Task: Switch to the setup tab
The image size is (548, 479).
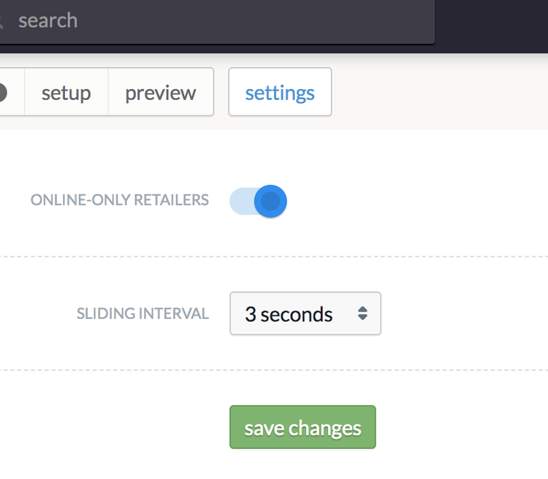Action: click(66, 92)
